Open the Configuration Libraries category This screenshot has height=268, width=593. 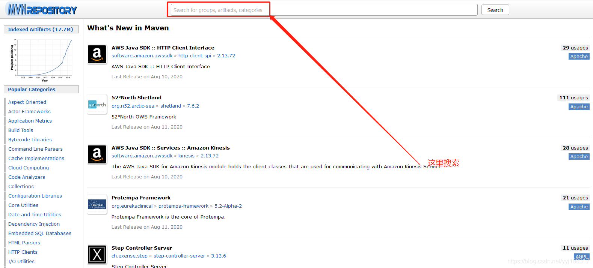[35, 196]
